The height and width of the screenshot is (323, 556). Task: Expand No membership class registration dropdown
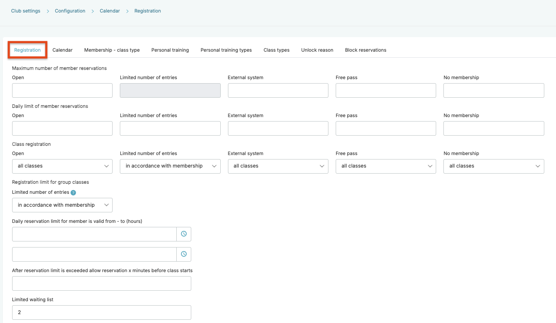(x=493, y=166)
